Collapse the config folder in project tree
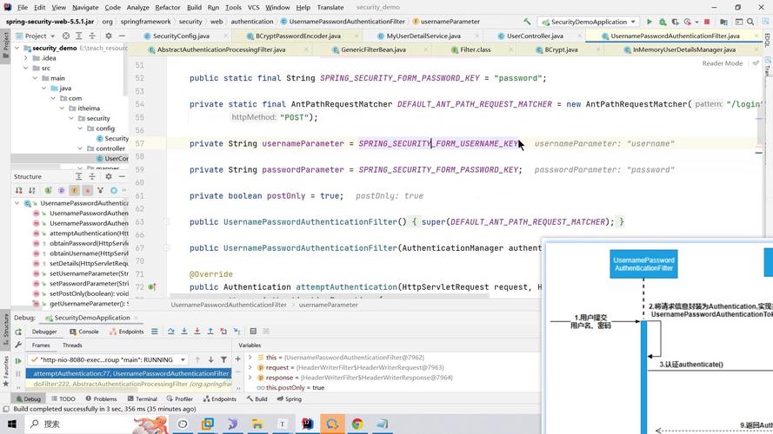Screen dimensions: 773x434 [78, 128]
